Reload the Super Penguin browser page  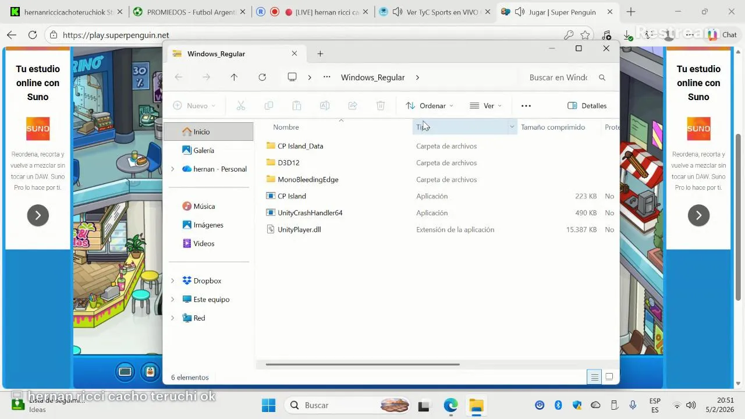[x=33, y=35]
